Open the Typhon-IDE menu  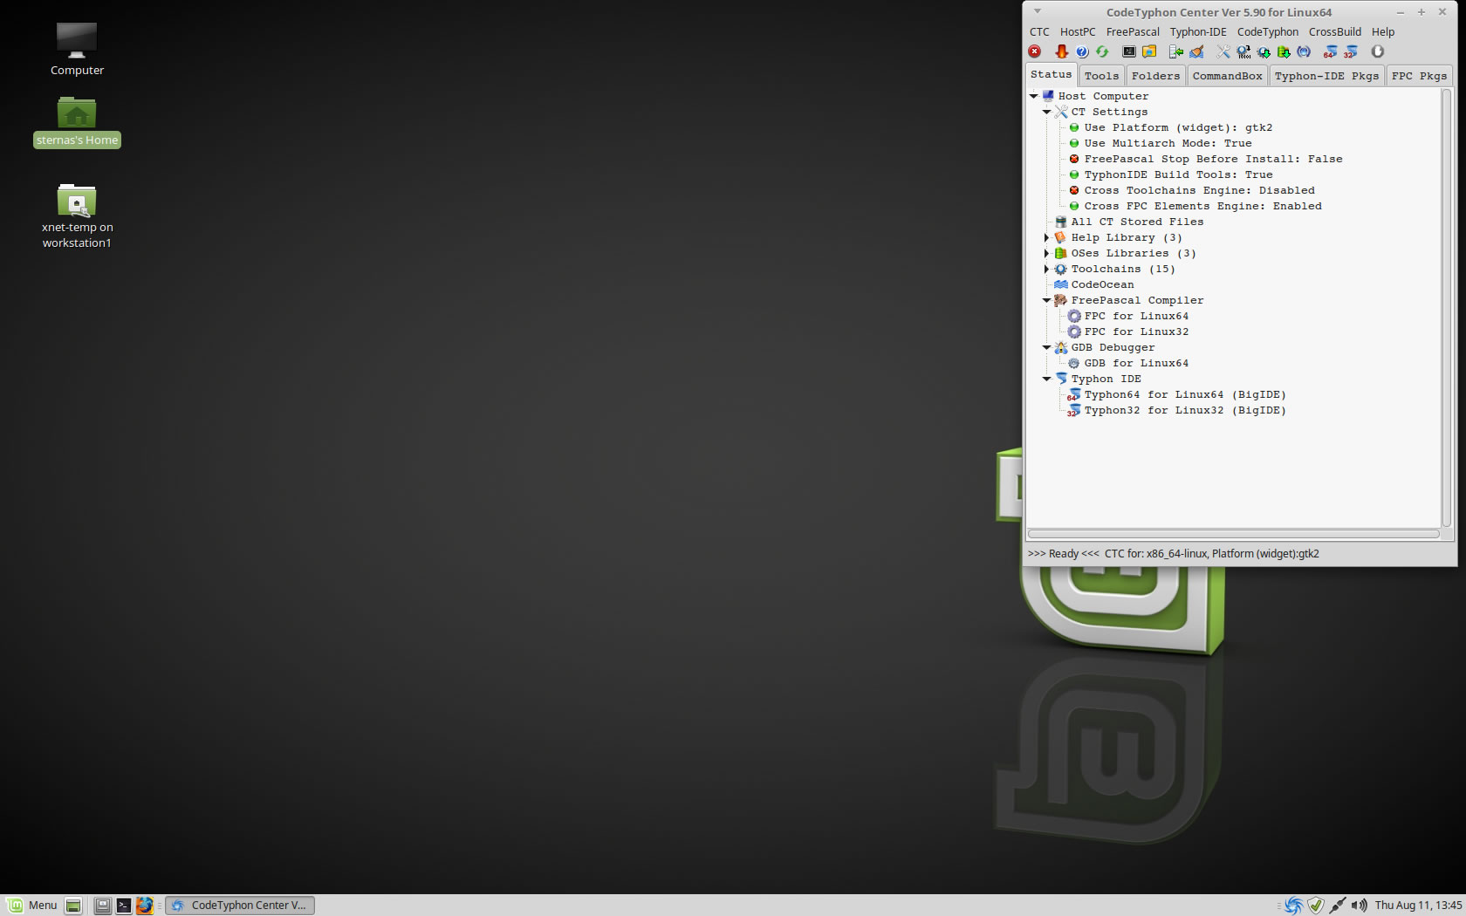1198,31
